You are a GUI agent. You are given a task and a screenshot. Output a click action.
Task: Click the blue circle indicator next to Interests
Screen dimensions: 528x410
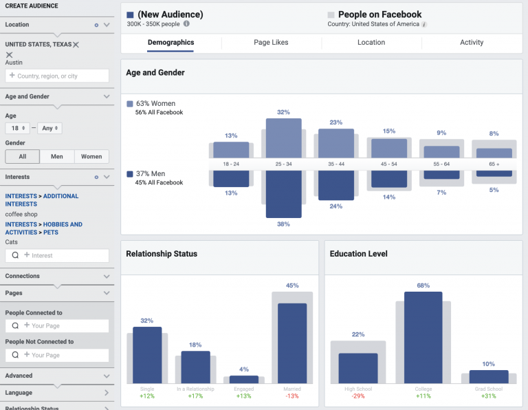[96, 177]
